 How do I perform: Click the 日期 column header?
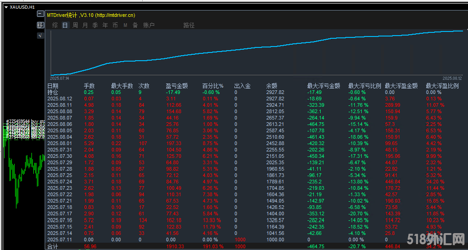[x=53, y=86]
